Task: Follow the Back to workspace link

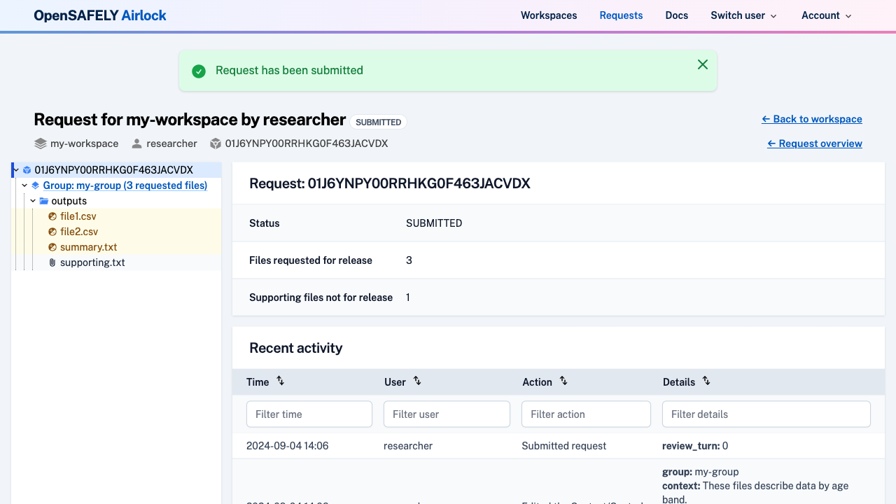Action: coord(811,119)
